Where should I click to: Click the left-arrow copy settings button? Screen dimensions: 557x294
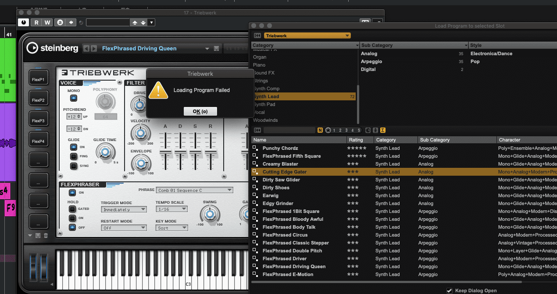click(71, 22)
